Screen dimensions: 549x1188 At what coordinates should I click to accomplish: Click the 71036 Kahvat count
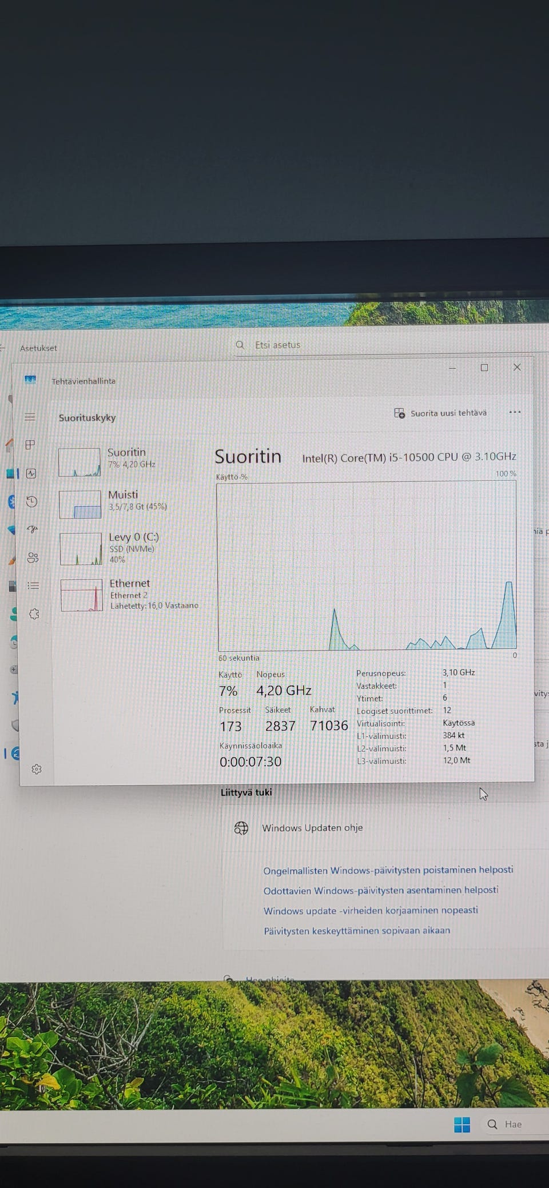coord(329,725)
